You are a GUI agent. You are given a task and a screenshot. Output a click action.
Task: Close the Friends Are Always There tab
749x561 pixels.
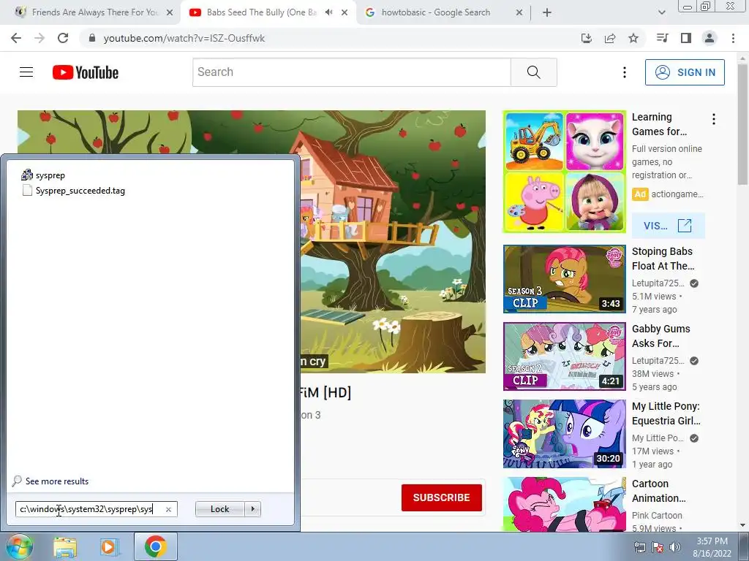coord(170,13)
